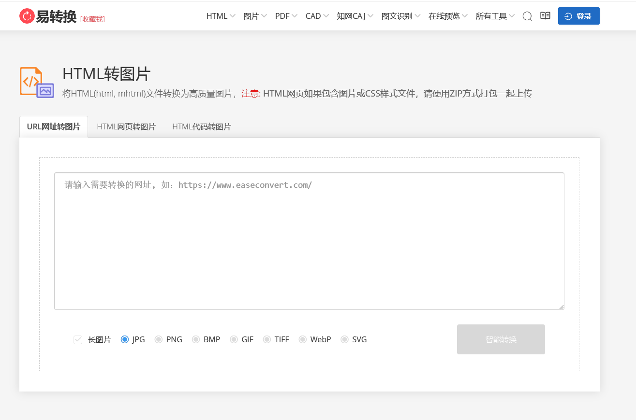Open the search magnifier icon

point(527,16)
